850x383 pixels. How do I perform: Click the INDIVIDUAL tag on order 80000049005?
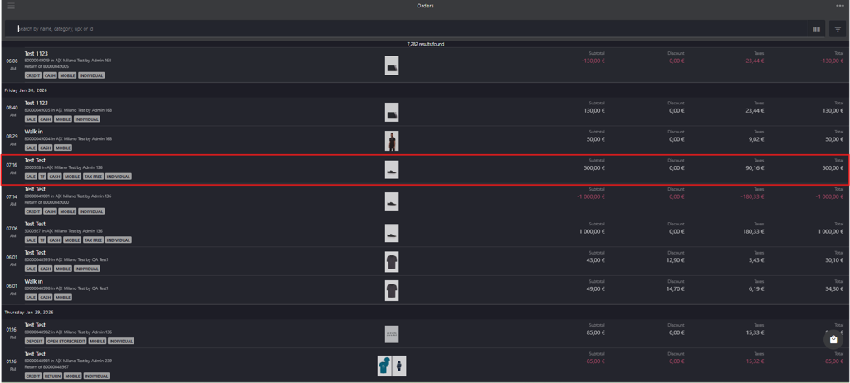pos(86,119)
